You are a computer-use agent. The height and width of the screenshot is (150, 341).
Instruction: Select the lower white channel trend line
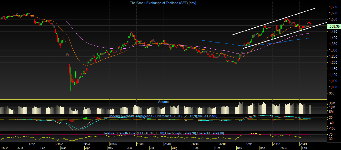285,35
